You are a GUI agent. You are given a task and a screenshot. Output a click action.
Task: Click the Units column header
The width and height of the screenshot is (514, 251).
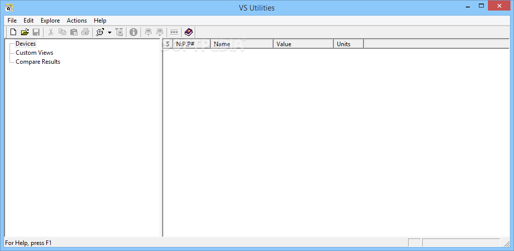point(349,44)
